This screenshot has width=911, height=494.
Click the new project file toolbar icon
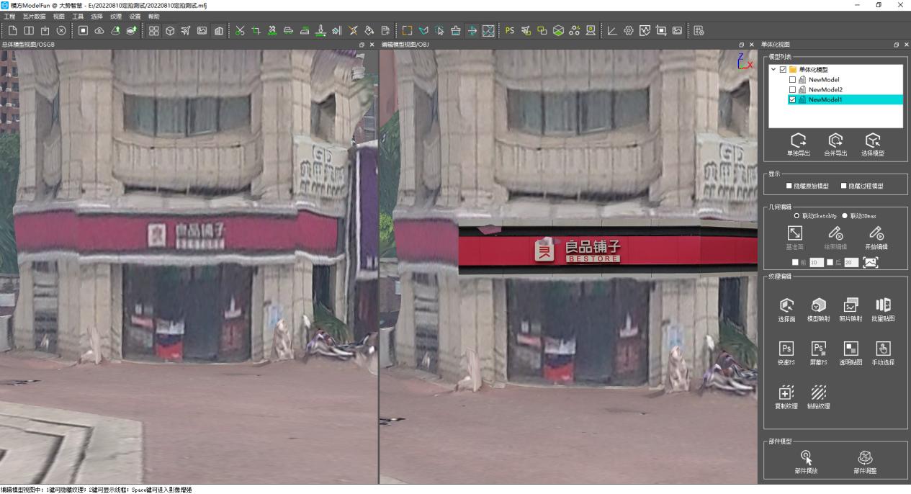click(x=13, y=30)
